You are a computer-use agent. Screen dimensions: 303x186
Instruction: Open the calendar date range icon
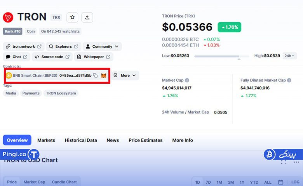click(x=280, y=182)
